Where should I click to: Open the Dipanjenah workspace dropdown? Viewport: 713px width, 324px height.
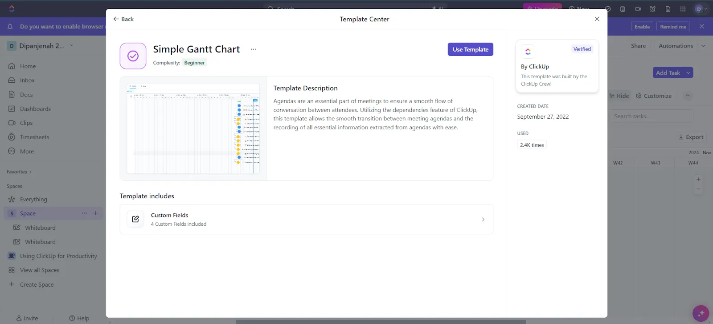(x=40, y=46)
